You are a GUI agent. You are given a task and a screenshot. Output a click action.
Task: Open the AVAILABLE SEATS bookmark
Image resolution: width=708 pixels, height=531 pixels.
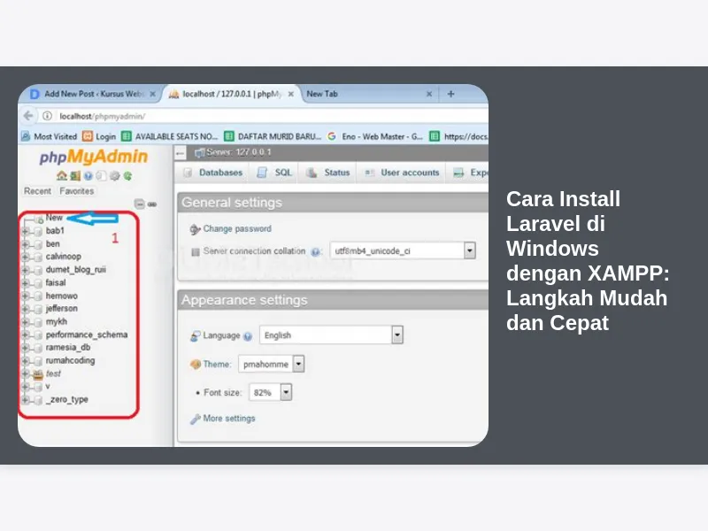click(170, 136)
